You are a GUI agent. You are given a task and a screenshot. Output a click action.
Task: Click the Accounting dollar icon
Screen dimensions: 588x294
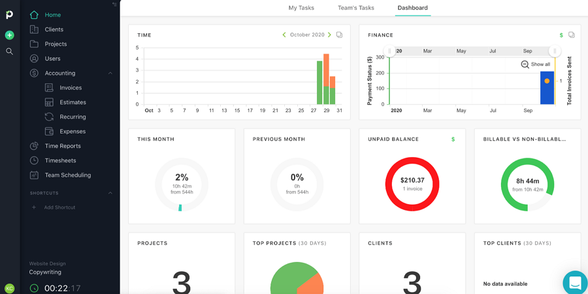[34, 73]
